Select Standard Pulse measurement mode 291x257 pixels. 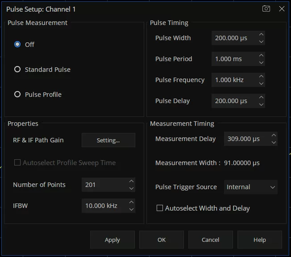pyautogui.click(x=18, y=69)
